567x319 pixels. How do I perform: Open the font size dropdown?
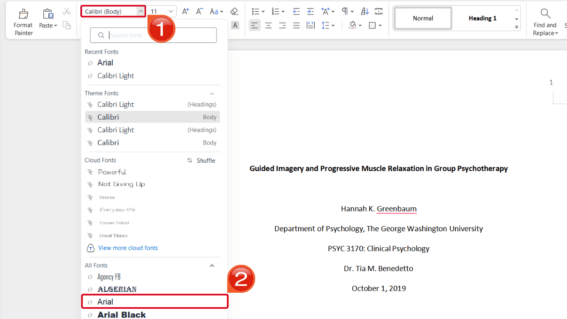click(171, 11)
